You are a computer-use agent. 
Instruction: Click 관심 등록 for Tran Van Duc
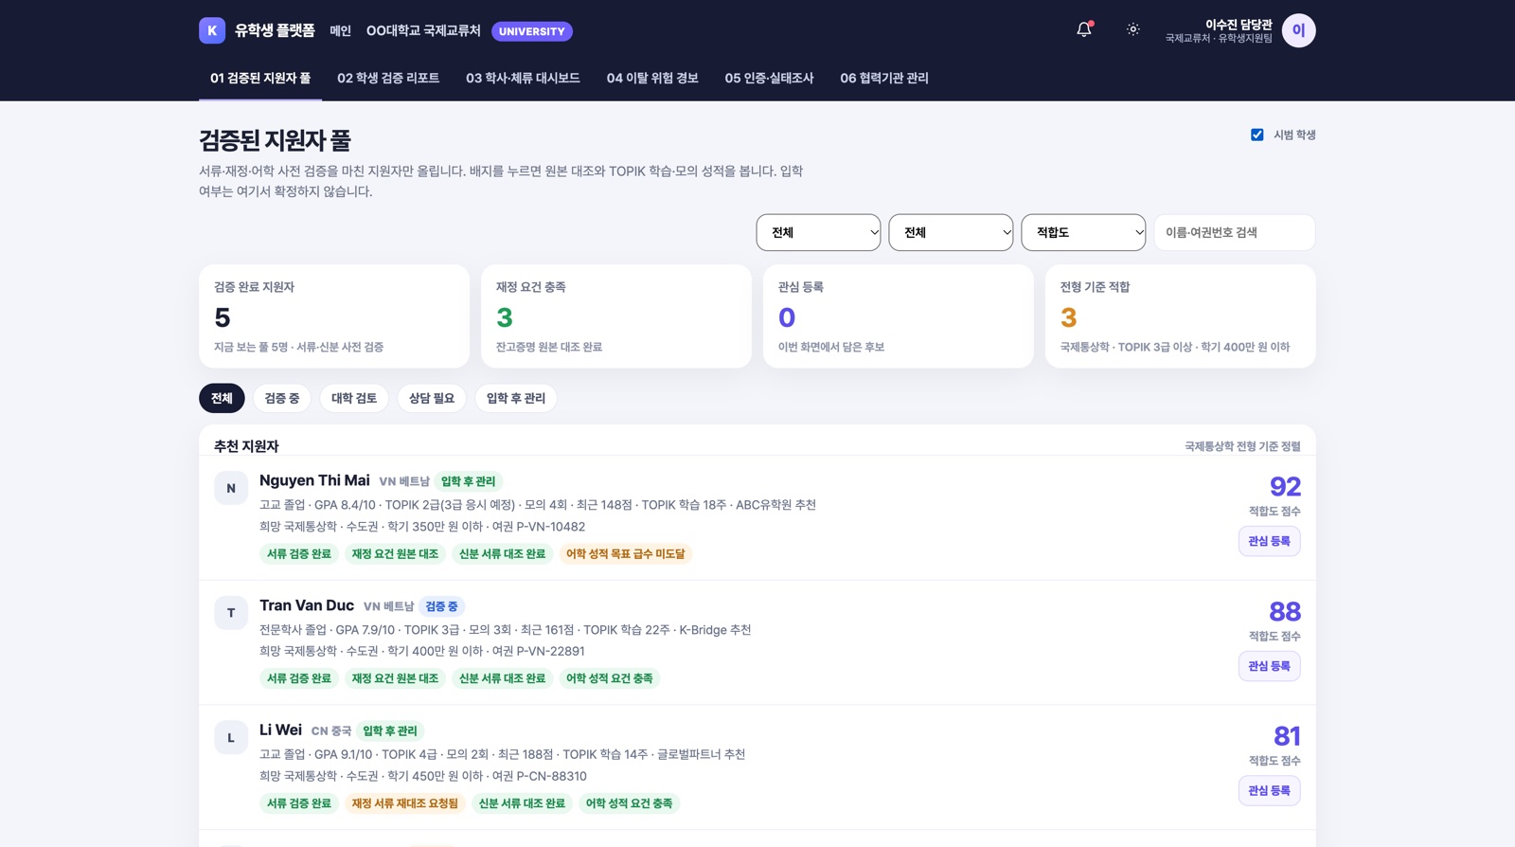[x=1269, y=666]
